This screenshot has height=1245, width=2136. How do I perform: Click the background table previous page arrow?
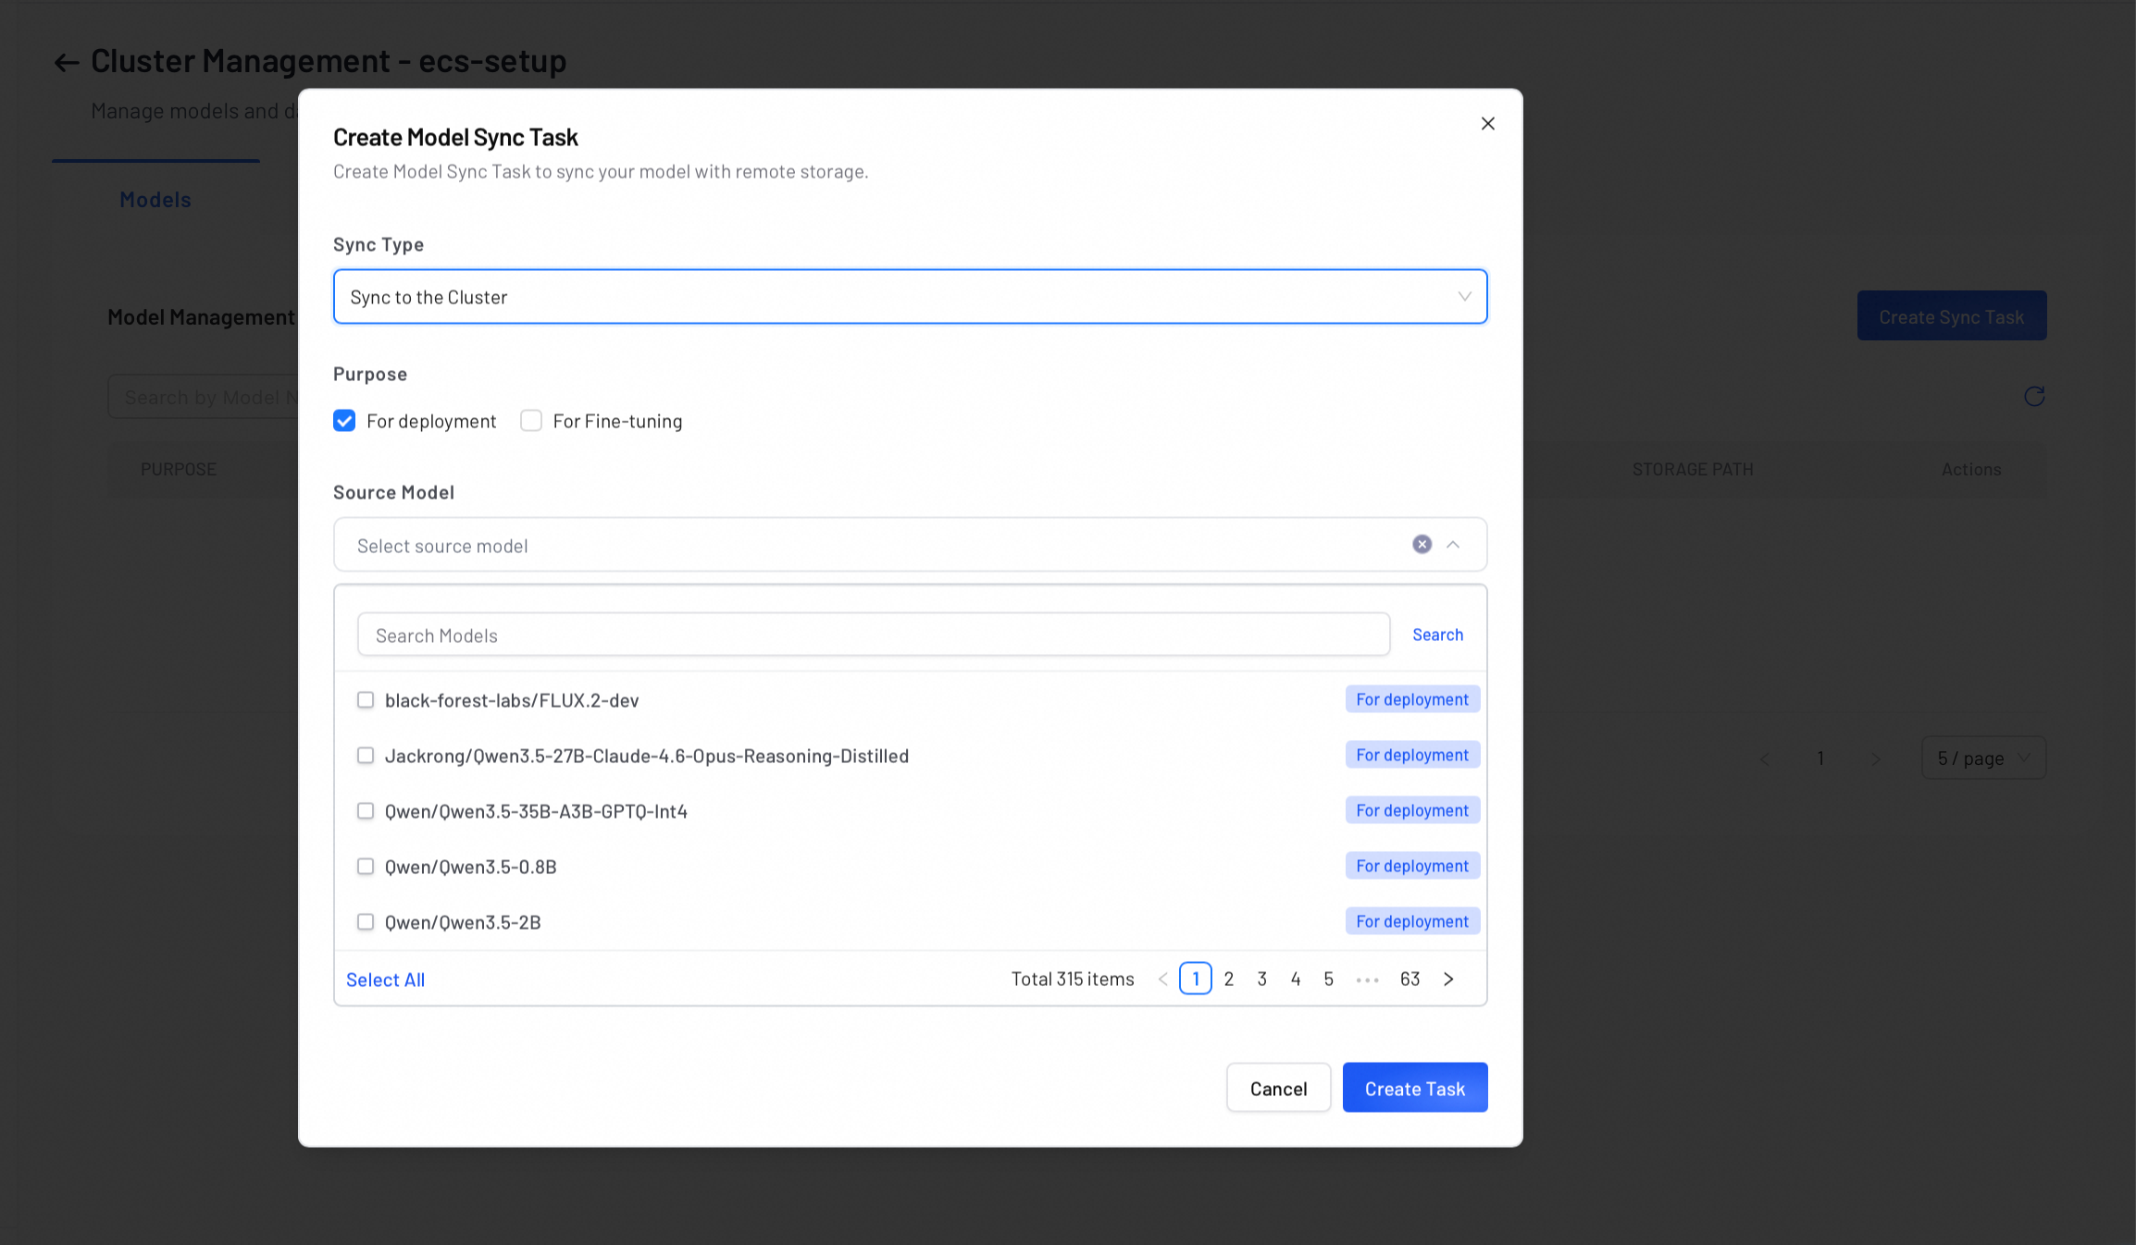pos(1765,758)
